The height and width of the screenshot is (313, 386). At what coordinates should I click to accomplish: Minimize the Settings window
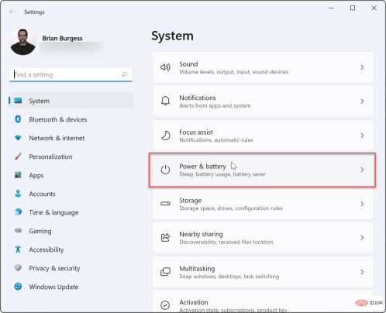[x=331, y=8]
